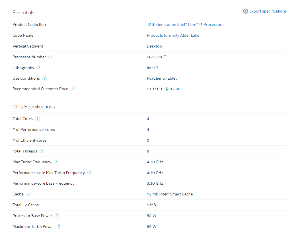Click the $107.00 - $117.00 price value
Viewport: 294px width, 233px height.
coord(163,89)
